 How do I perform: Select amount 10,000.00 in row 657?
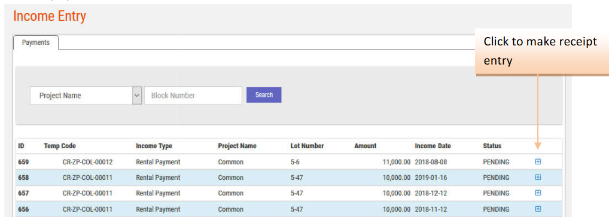pyautogui.click(x=397, y=193)
